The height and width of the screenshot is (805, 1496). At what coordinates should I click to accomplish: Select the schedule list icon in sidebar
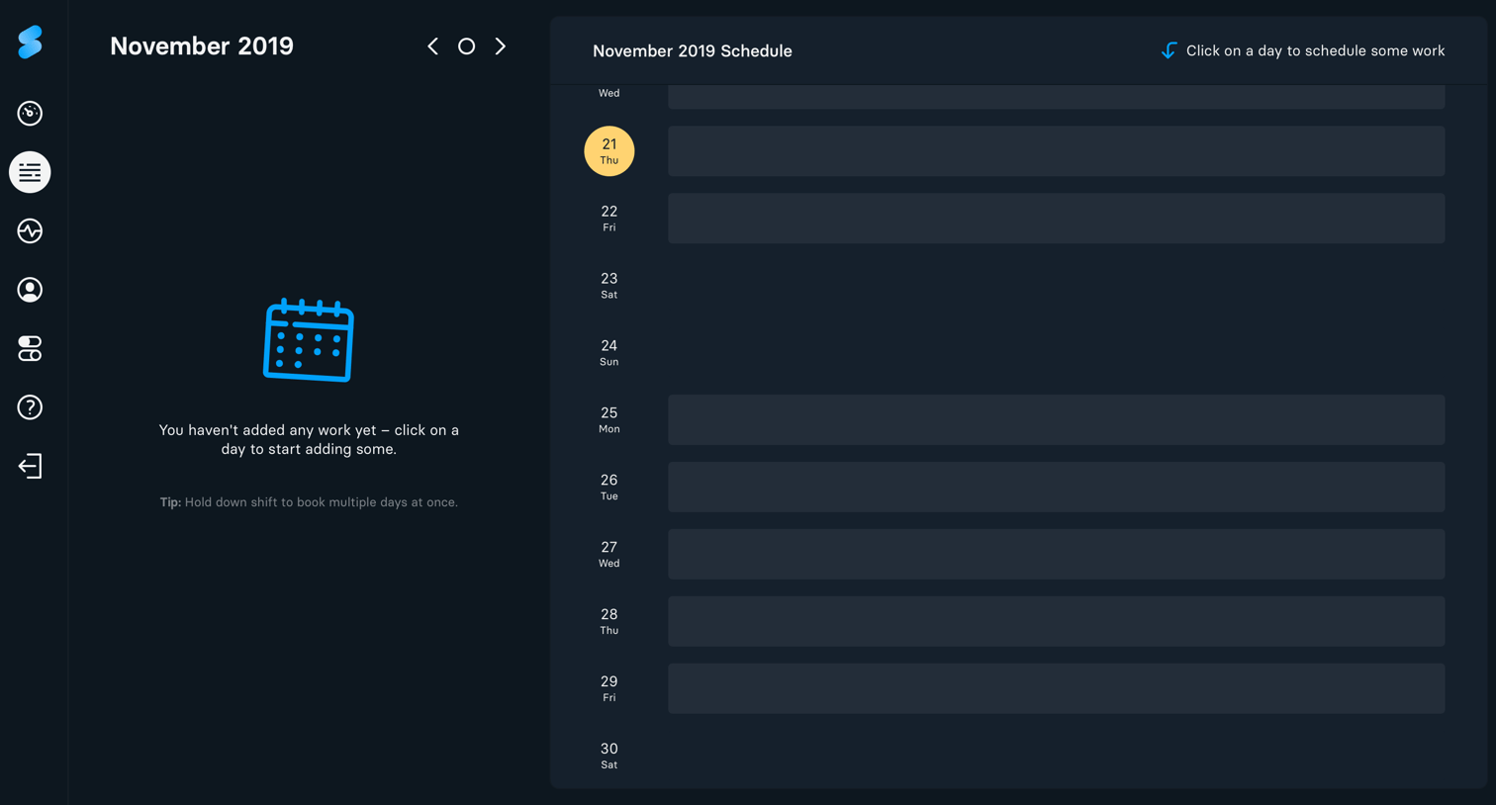point(30,172)
